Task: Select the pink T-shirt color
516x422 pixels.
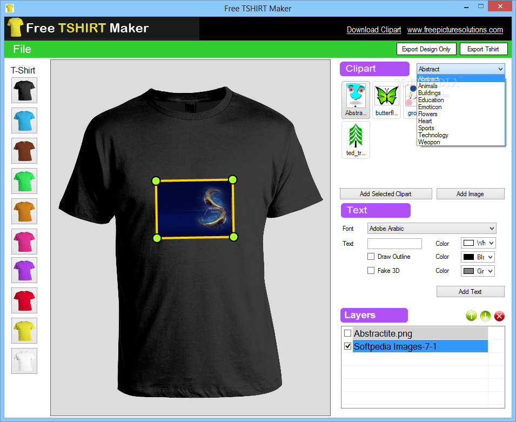Action: [24, 242]
